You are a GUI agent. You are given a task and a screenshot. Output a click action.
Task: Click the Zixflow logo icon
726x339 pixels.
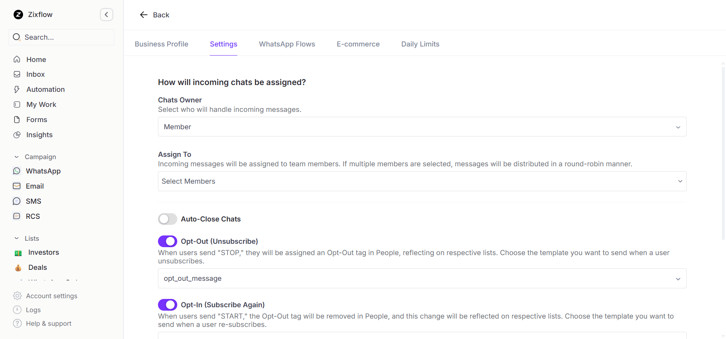click(18, 15)
